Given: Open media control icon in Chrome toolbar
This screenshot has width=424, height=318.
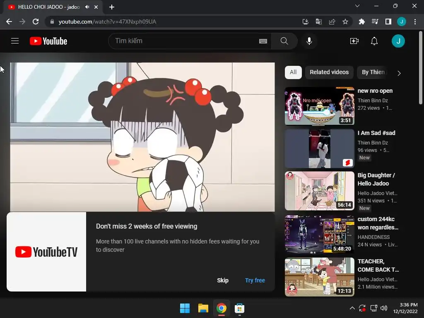Looking at the screenshot, I should 375,22.
